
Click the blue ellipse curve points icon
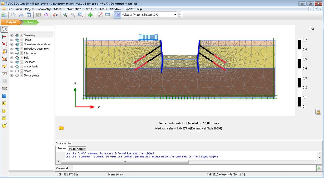tap(46, 15)
